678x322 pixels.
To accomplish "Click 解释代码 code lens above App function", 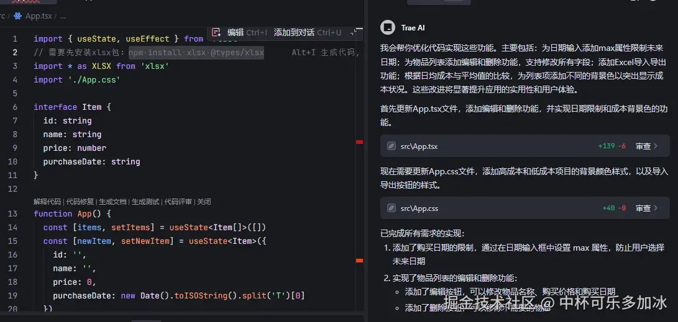I will 47,202.
